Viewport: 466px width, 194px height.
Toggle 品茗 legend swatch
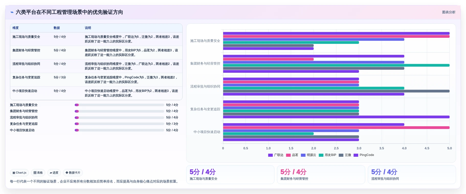pyautogui.click(x=288, y=155)
